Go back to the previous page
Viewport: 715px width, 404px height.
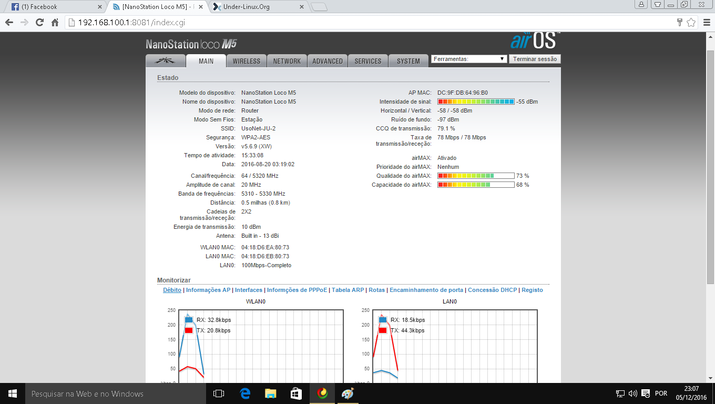9,23
